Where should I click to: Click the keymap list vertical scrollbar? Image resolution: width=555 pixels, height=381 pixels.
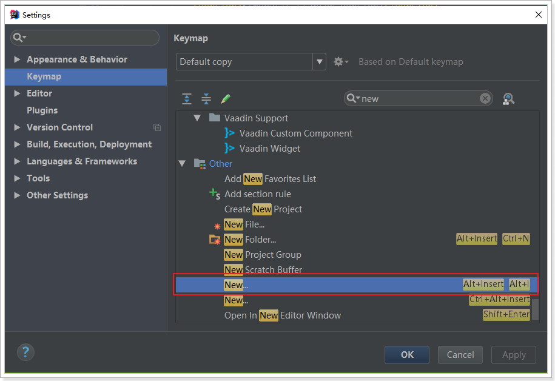[535, 308]
